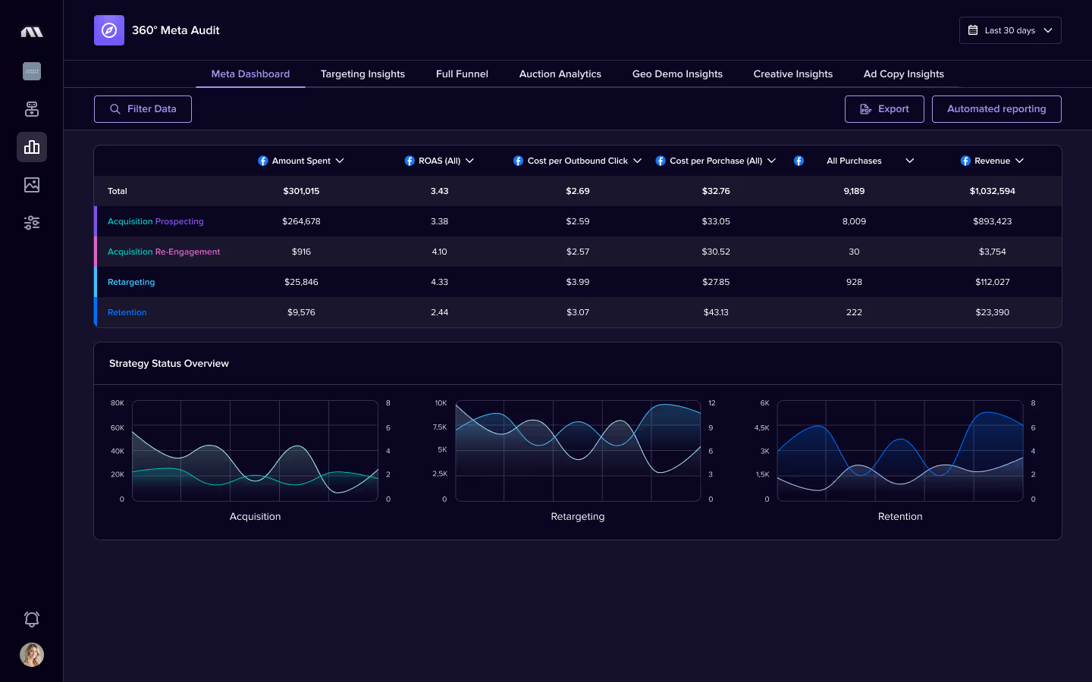Click the 4.33 ROAS cell

point(439,282)
